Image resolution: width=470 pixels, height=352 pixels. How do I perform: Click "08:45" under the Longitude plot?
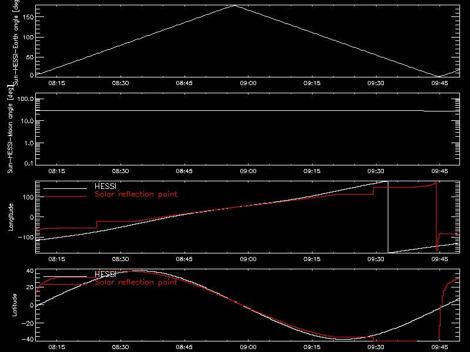(x=184, y=259)
